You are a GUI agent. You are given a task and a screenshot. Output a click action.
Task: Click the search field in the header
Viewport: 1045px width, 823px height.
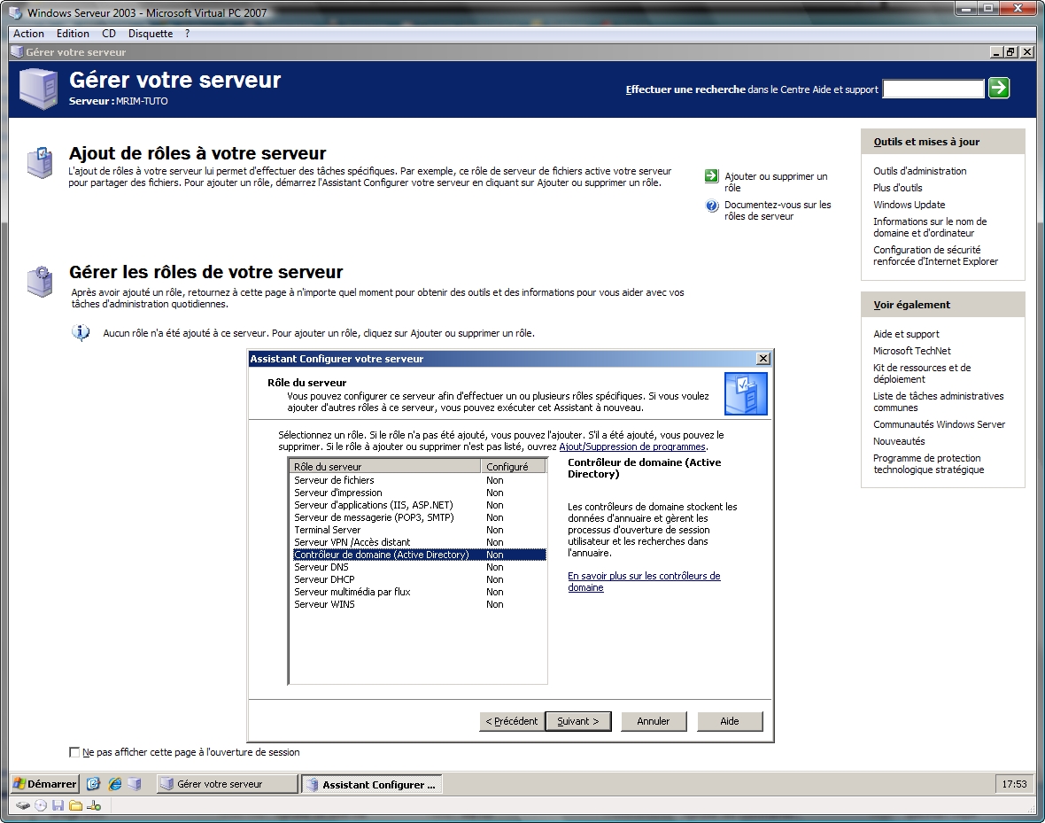(x=933, y=89)
